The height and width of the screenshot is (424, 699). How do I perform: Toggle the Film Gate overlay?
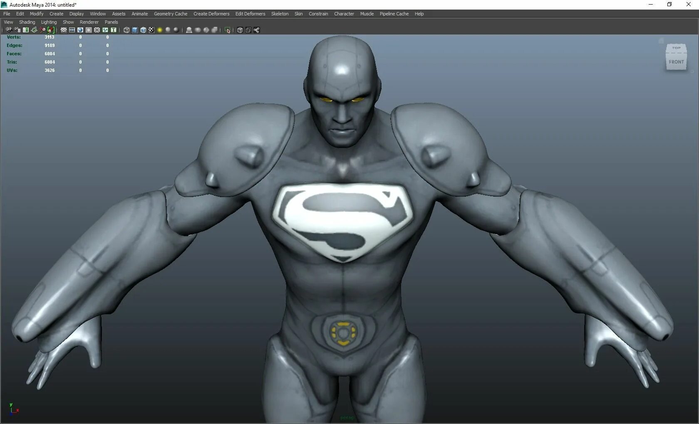coord(72,30)
